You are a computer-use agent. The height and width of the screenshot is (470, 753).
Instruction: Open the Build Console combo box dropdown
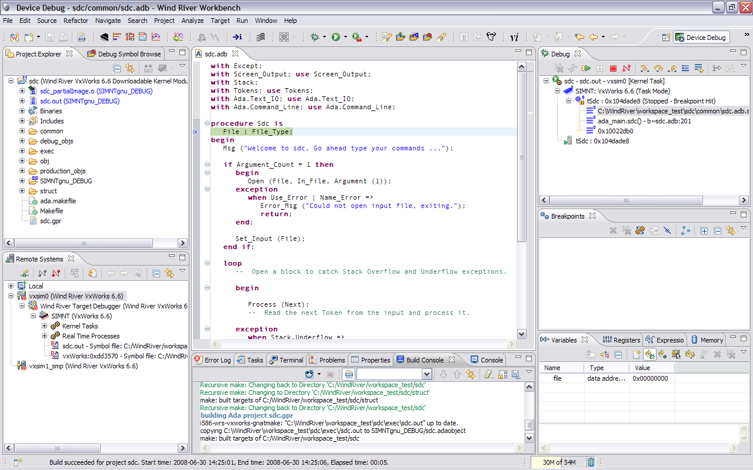click(x=425, y=374)
